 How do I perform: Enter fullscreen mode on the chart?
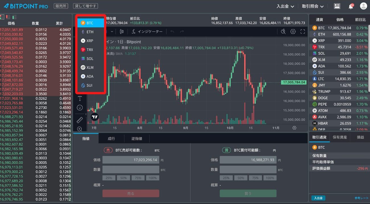[x=303, y=32]
